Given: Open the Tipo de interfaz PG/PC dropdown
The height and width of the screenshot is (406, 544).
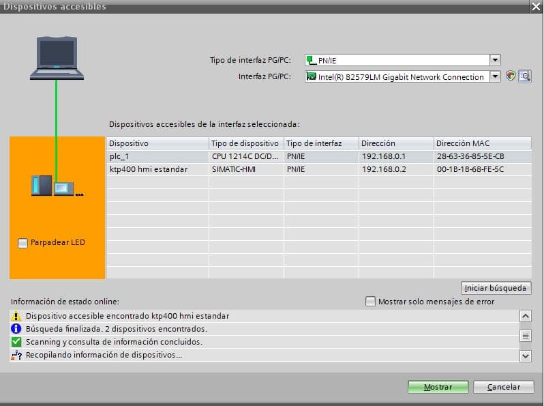Looking at the screenshot, I should click(496, 60).
